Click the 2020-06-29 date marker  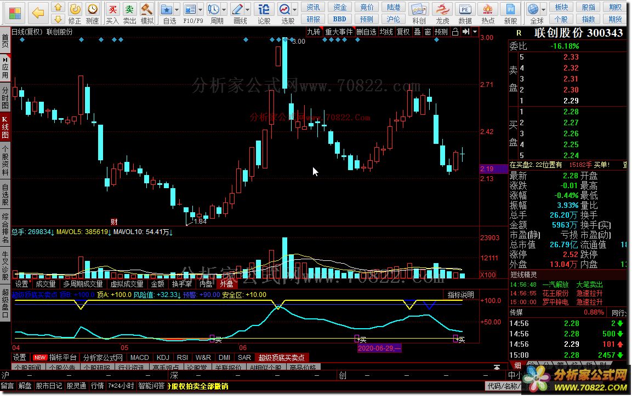(379, 348)
